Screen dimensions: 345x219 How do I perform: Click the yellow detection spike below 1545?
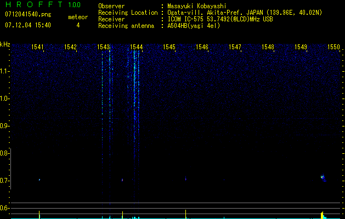pos(186,214)
